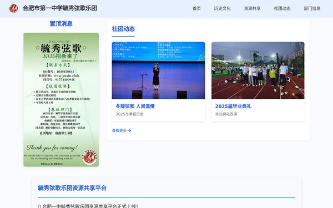The image size is (333, 208).
Task: Go to the 资源共享 nav item
Action: point(252,8)
